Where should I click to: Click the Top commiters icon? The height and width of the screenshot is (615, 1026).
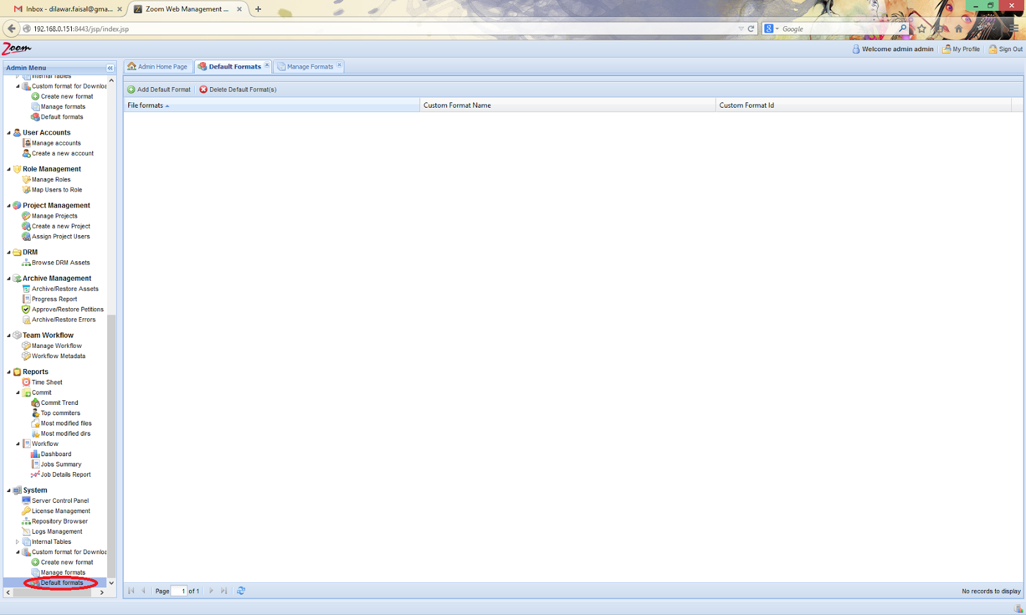point(35,413)
